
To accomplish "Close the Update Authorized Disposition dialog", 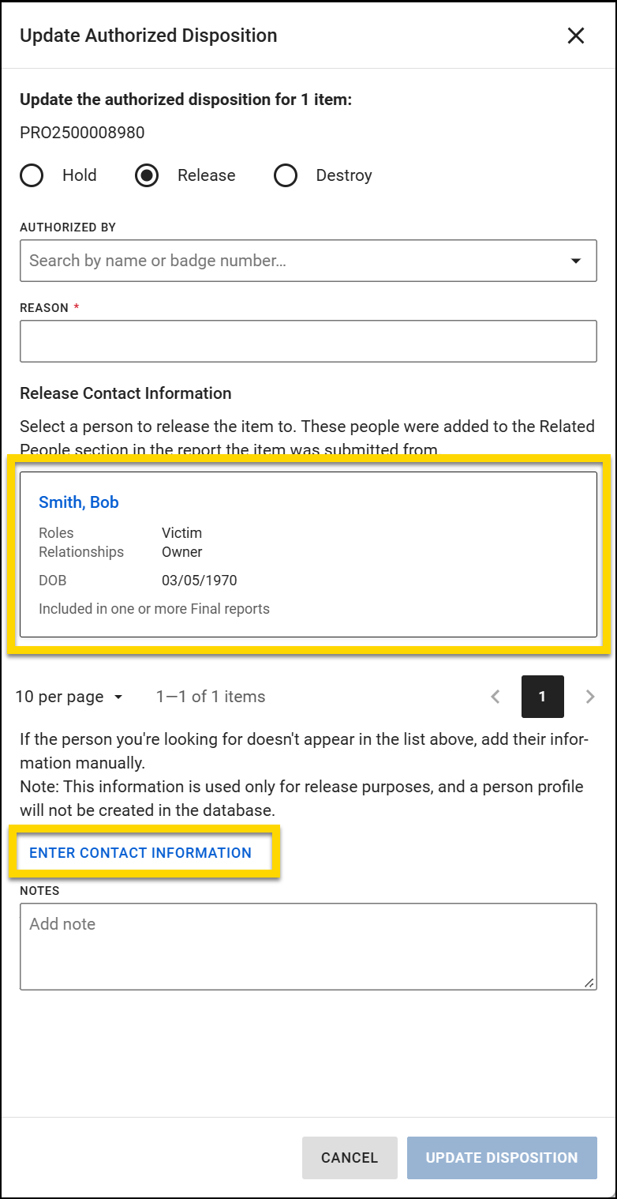I will (576, 36).
